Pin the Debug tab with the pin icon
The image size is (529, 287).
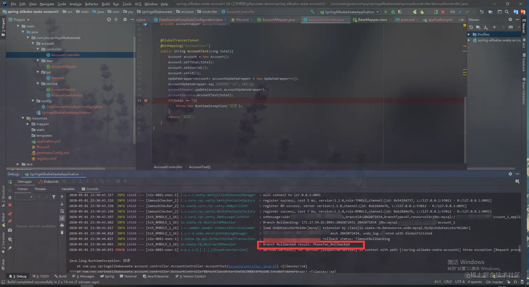(x=10, y=248)
